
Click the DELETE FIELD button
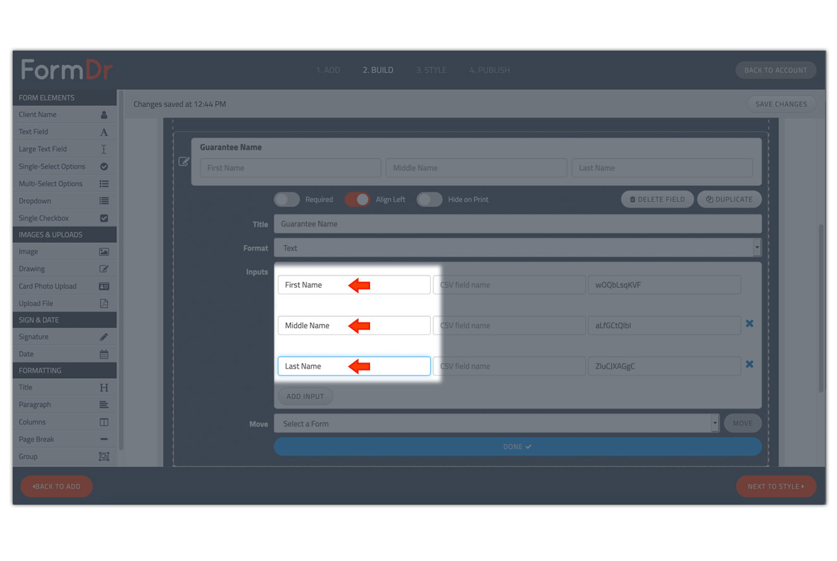[x=657, y=199]
